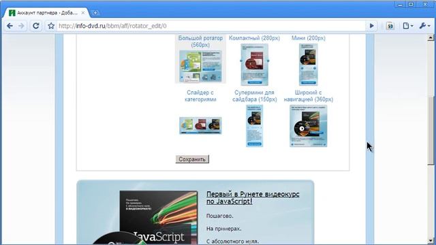
Task: Click the scrollbar down arrow
Action: [x=431, y=240]
